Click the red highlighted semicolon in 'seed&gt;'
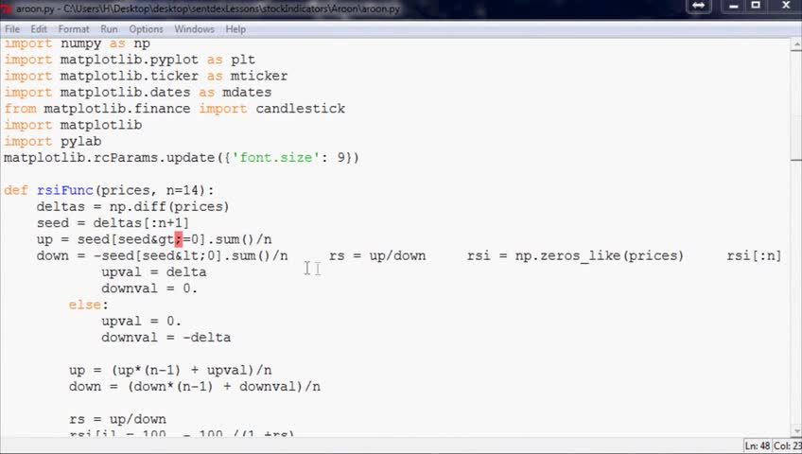The image size is (802, 454). click(x=179, y=239)
